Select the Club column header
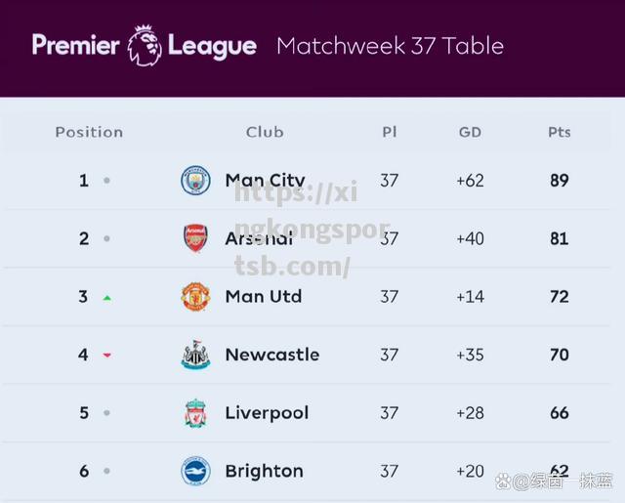This screenshot has height=503, width=625. tap(265, 132)
